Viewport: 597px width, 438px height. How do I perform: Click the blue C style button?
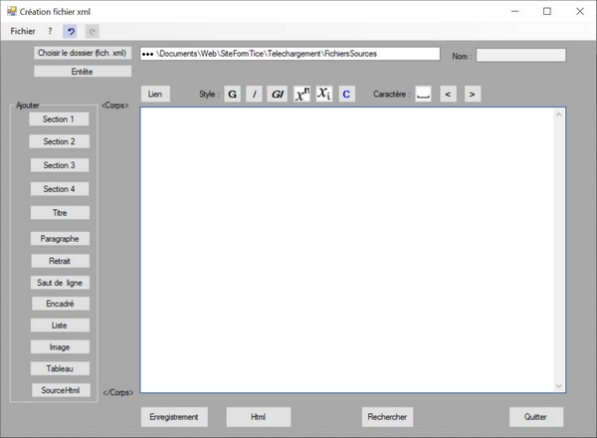[x=346, y=95]
